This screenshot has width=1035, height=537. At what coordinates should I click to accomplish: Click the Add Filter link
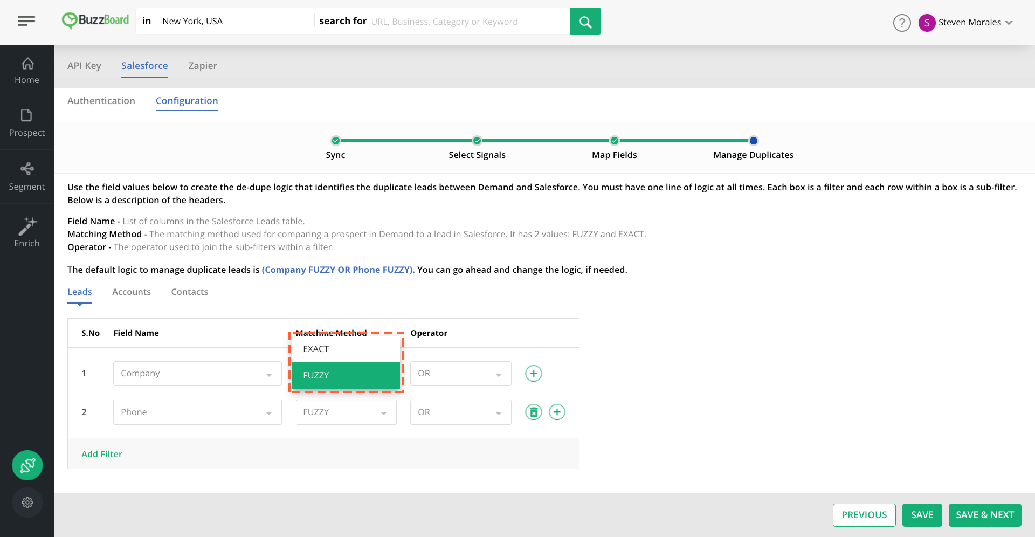102,454
